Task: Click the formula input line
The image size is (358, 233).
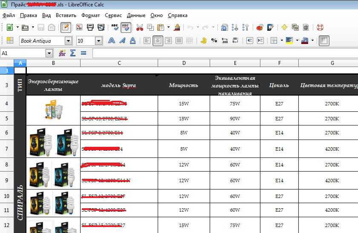Action: (225, 53)
